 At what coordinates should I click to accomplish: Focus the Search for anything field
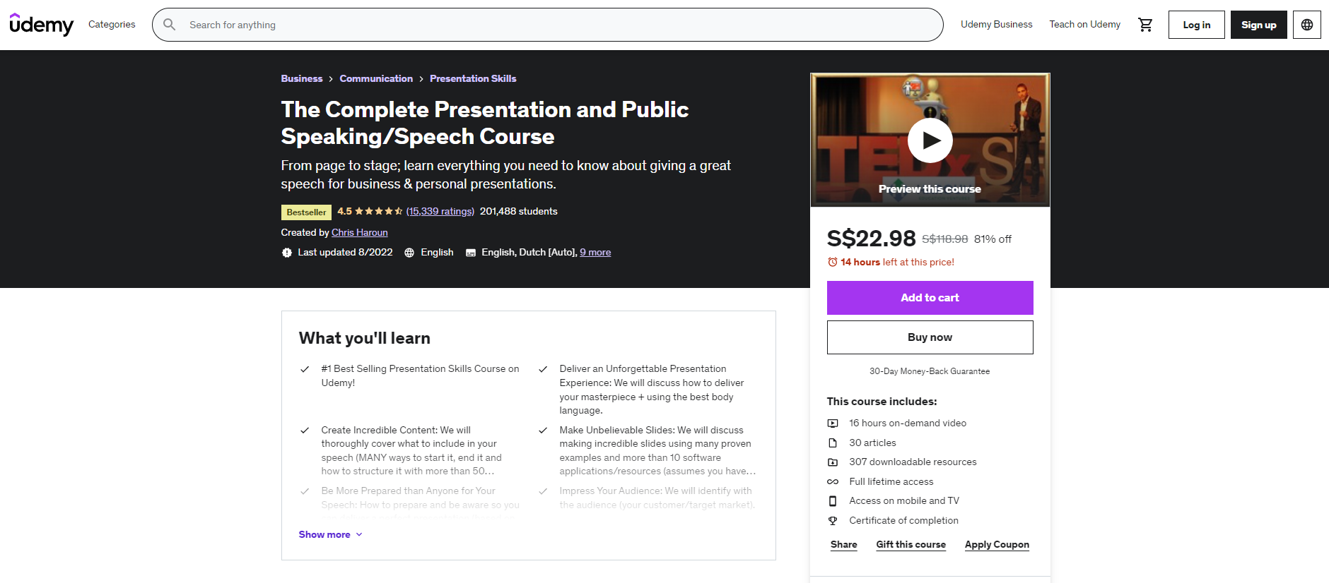[547, 25]
